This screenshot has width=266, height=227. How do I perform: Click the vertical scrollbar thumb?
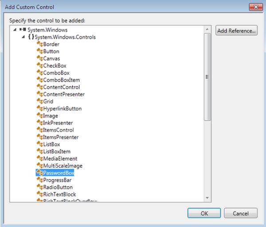(x=207, y=77)
